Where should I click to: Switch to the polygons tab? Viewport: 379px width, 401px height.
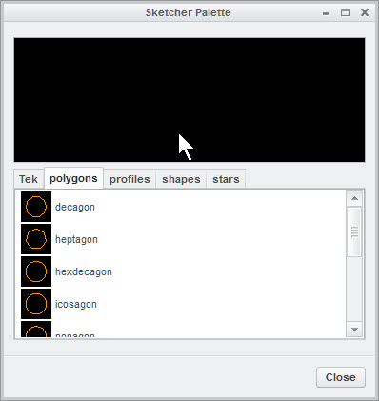(x=73, y=178)
